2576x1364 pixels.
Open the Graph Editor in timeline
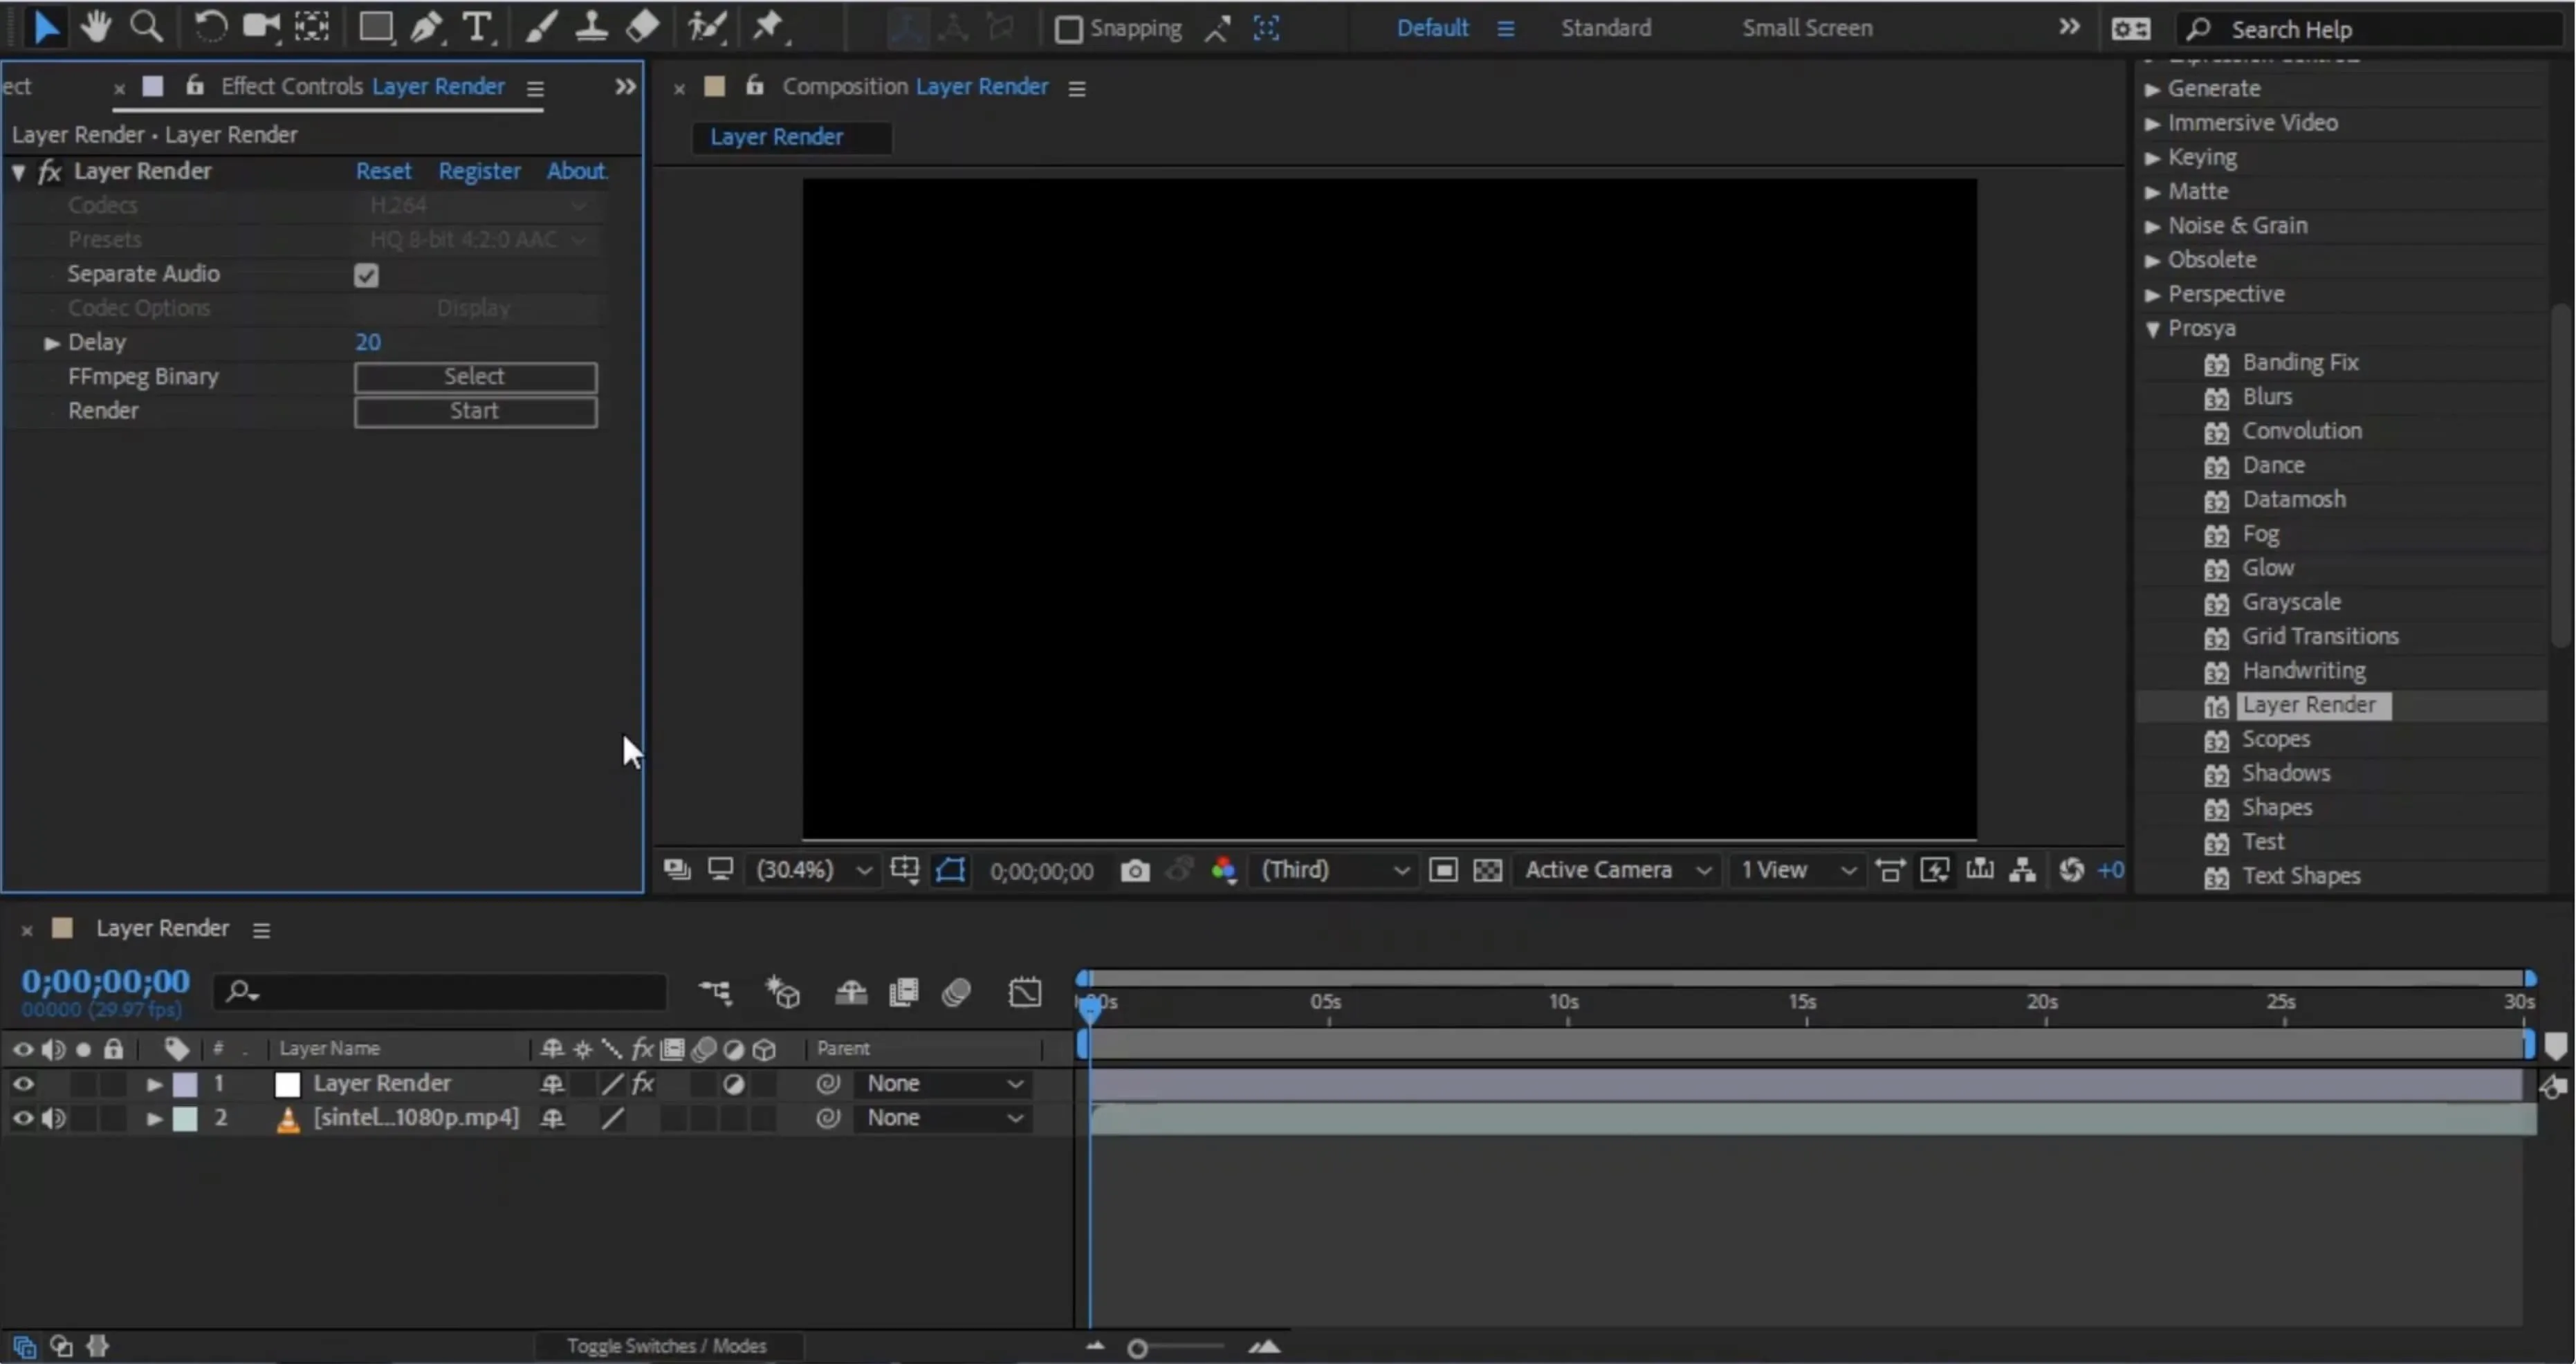(x=1025, y=992)
